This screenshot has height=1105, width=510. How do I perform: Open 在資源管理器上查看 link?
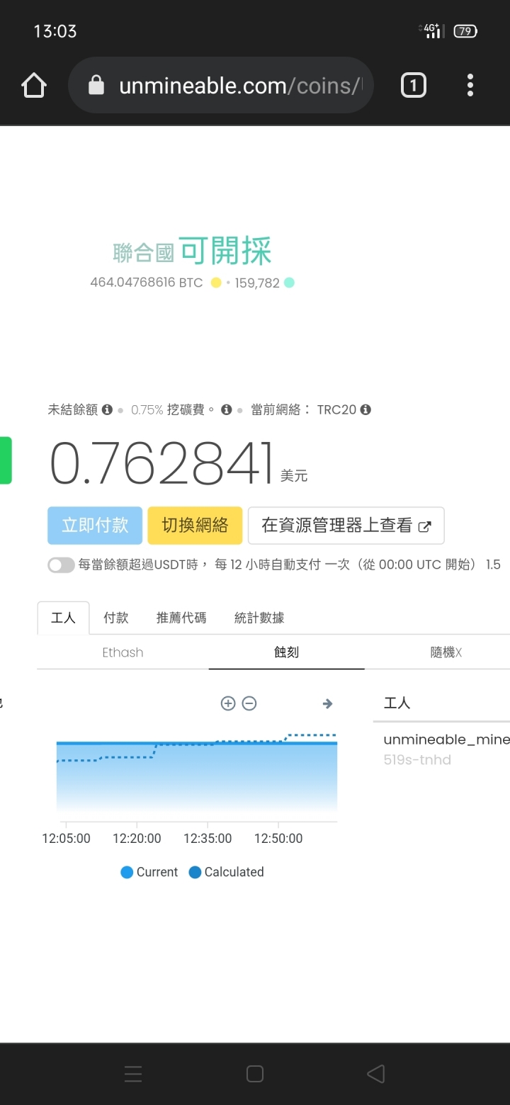click(346, 525)
